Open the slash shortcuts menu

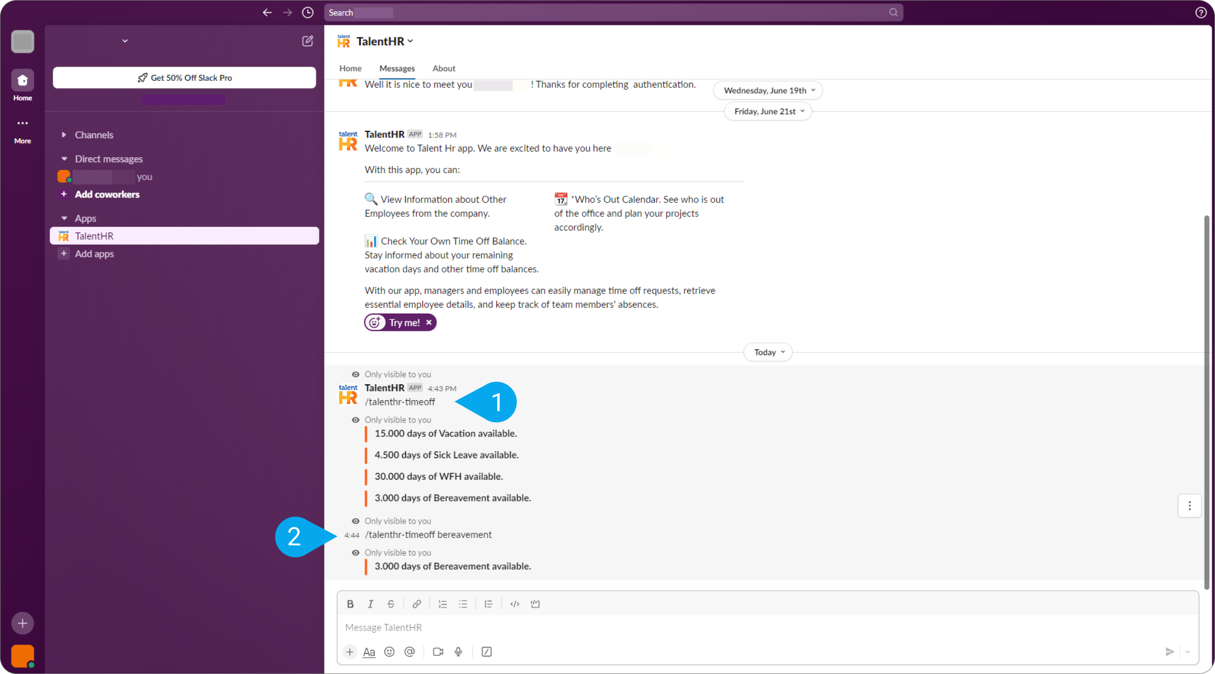[x=487, y=652]
